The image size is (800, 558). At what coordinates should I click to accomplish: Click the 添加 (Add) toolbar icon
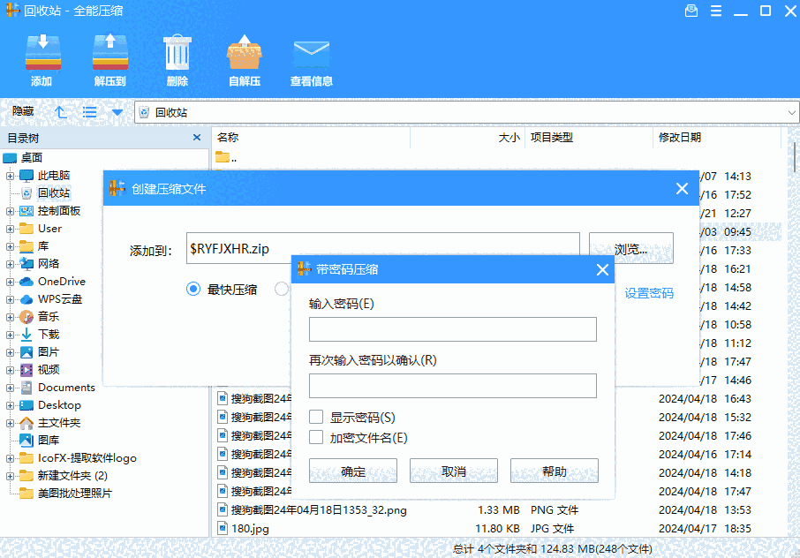[x=42, y=53]
